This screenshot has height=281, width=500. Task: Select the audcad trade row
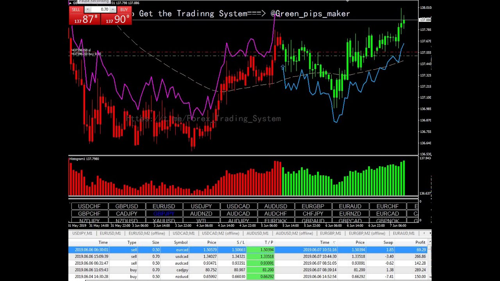point(248,263)
